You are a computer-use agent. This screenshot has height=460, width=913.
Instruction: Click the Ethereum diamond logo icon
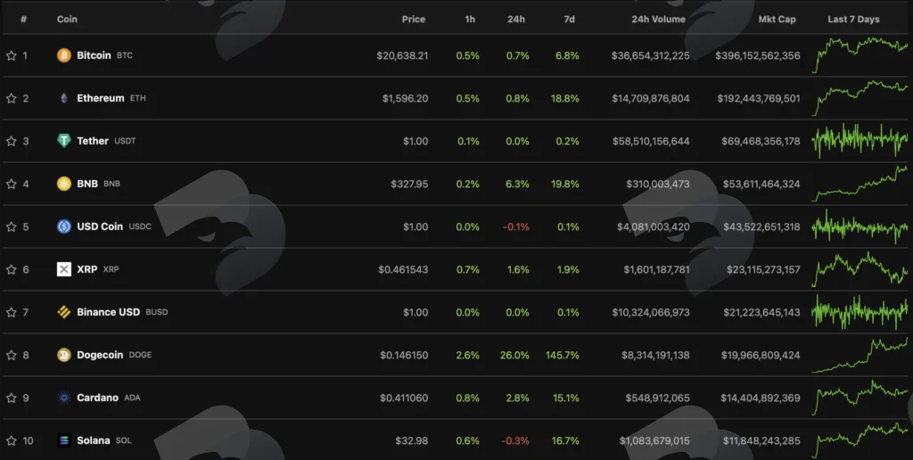(x=64, y=98)
